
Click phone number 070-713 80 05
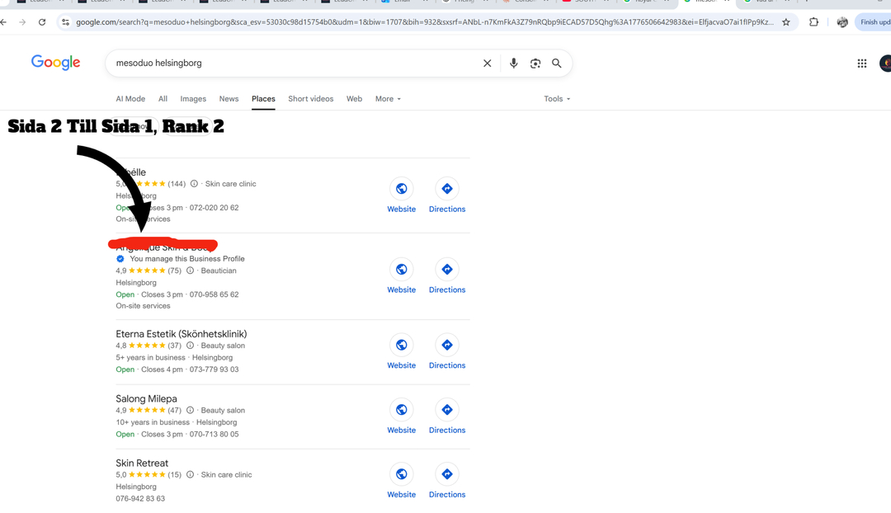tap(214, 434)
